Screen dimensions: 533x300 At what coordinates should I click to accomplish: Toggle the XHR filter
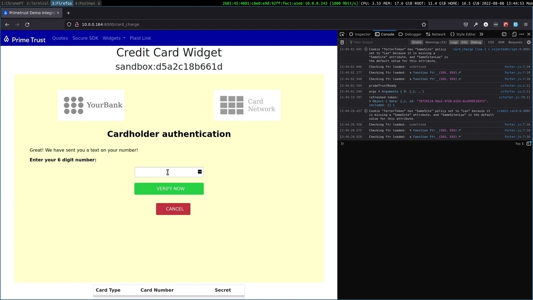[x=501, y=42]
